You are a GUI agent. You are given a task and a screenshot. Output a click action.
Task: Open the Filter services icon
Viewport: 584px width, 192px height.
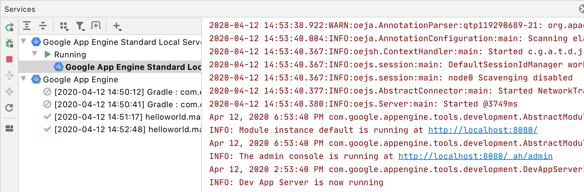[80, 26]
